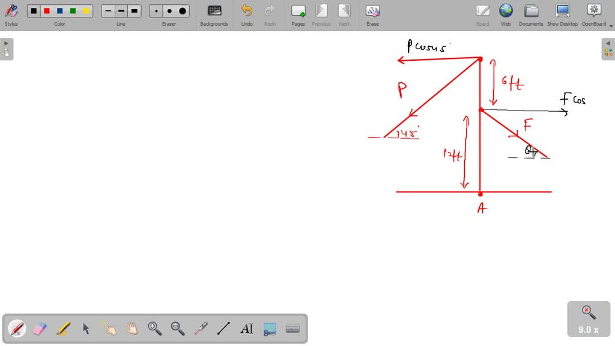The height and width of the screenshot is (346, 615).
Task: Open the virtual keyboard
Action: (x=292, y=329)
